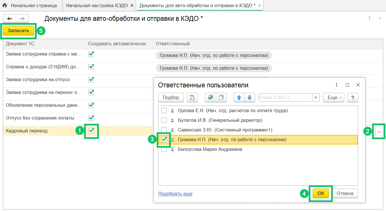This screenshot has height=212, width=386.
Task: Toggle auto-create for Кадровый перевод
Action: point(91,131)
